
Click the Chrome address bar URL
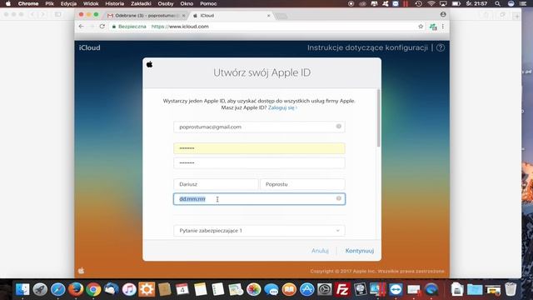tap(180, 26)
